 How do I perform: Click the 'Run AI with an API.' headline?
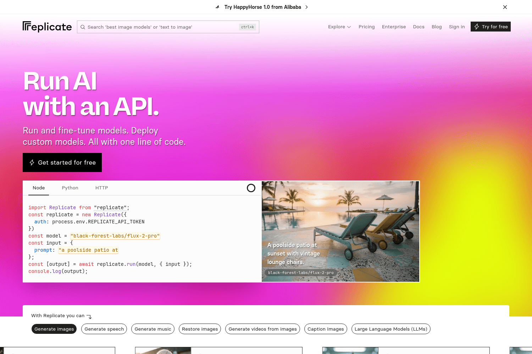[x=91, y=93]
